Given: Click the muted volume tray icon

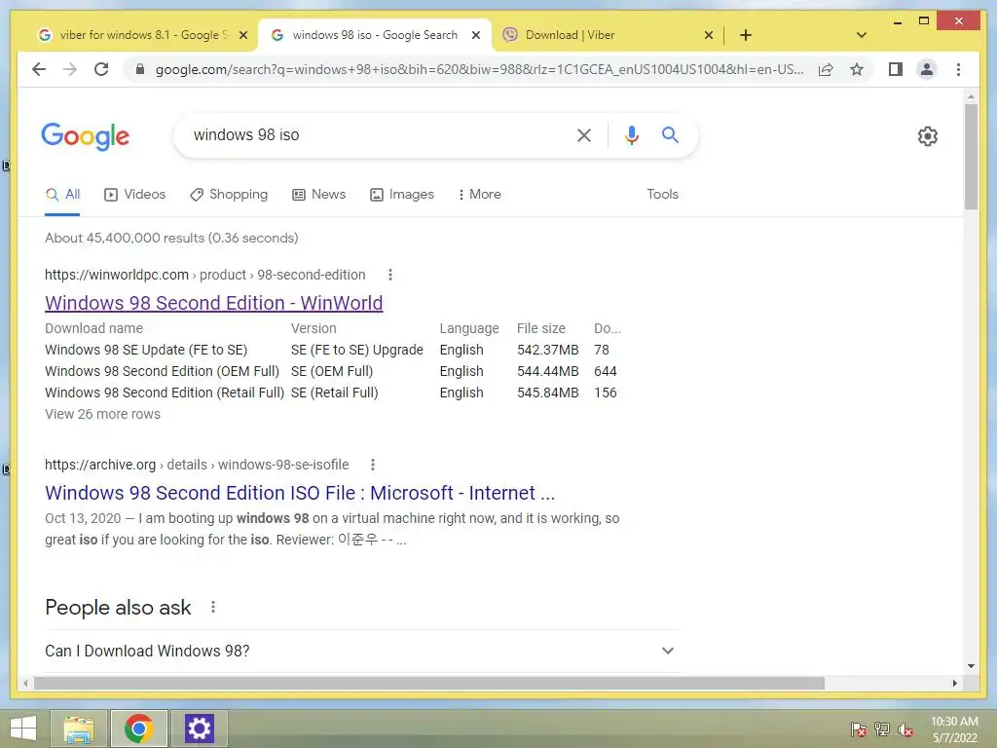Looking at the screenshot, I should tap(905, 729).
